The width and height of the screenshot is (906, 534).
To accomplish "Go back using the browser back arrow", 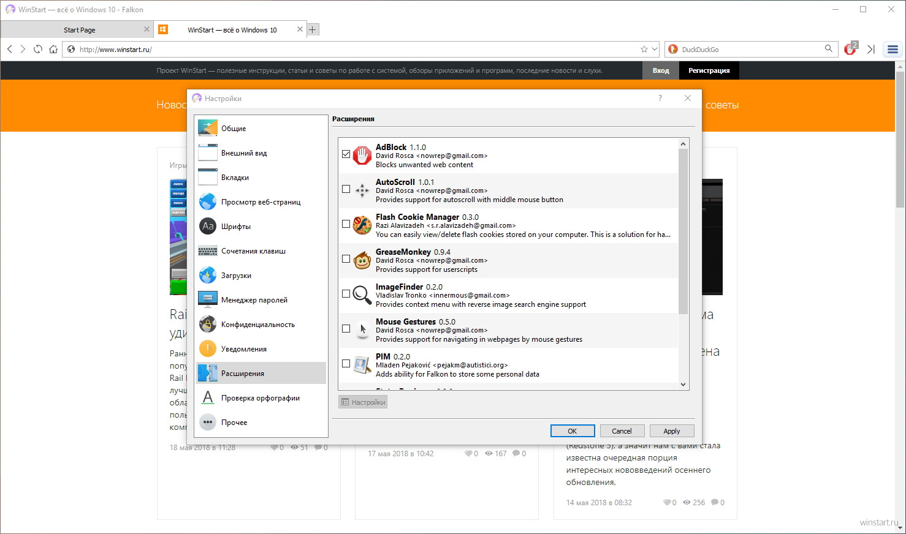I will coord(9,49).
